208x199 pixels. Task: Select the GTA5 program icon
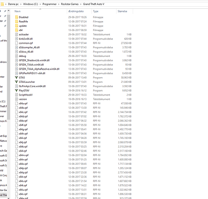pyautogui.click(x=16, y=78)
